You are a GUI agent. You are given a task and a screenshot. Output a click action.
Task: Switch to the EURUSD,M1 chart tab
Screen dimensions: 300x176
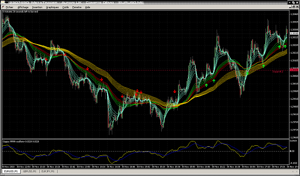click(11, 171)
